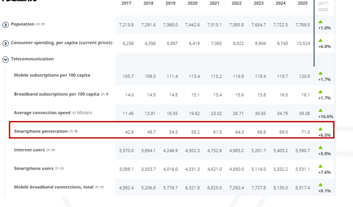Click the Internet users row label

point(29,150)
